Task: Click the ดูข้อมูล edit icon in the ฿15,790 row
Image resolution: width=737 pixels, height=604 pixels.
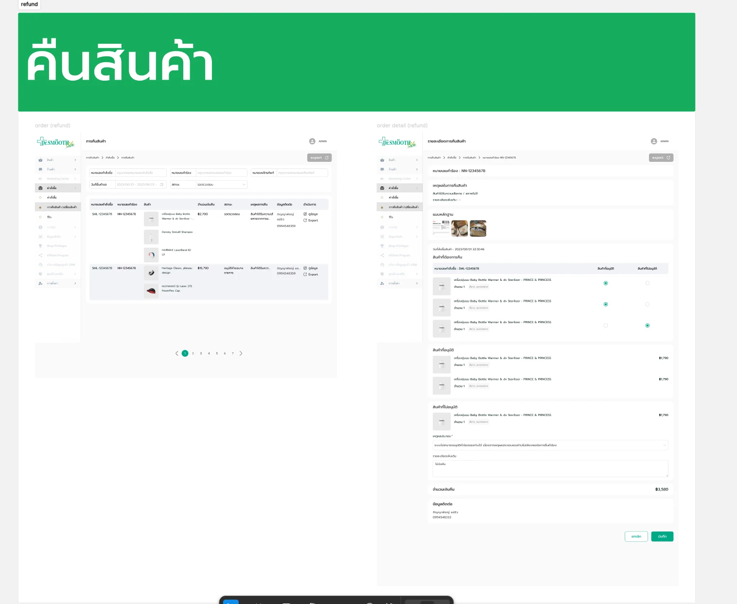Action: click(x=305, y=268)
